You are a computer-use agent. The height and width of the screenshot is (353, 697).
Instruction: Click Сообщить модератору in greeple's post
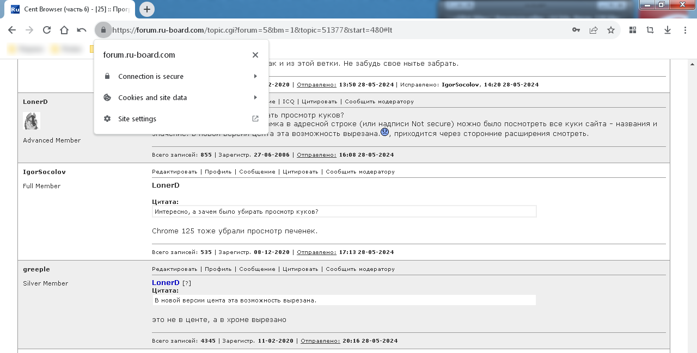click(360, 269)
